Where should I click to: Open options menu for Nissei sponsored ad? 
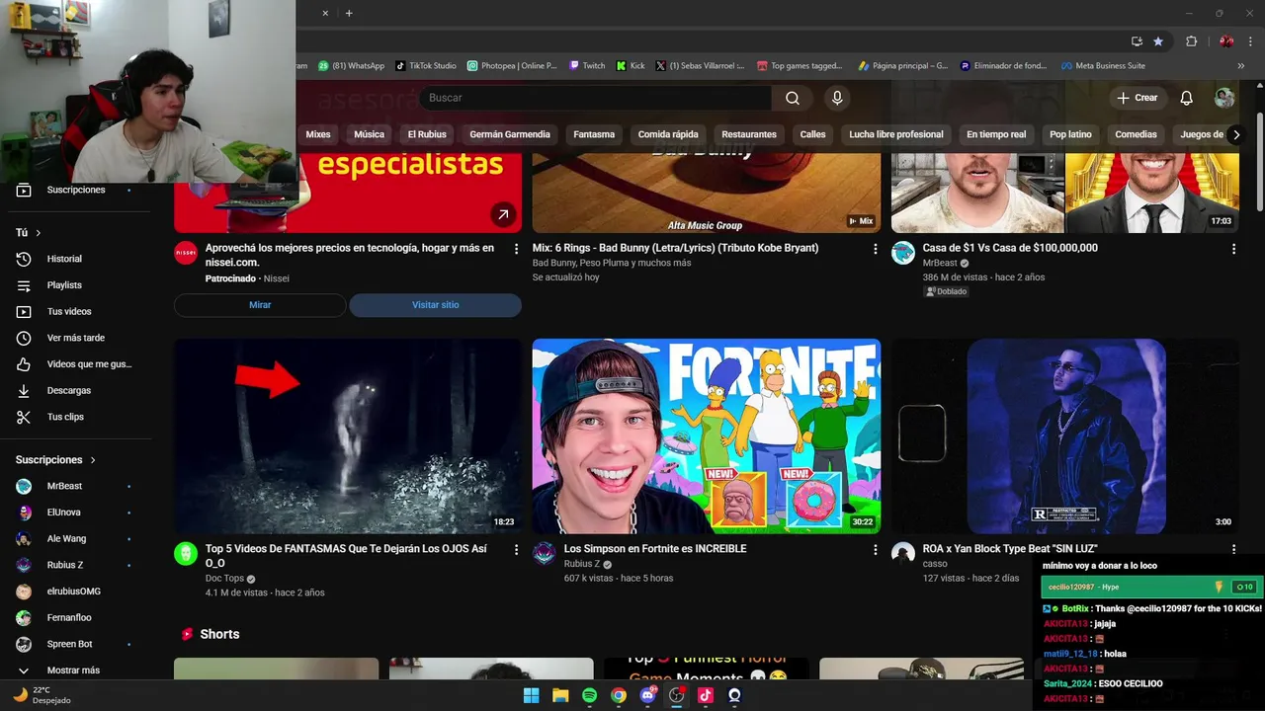(x=516, y=249)
